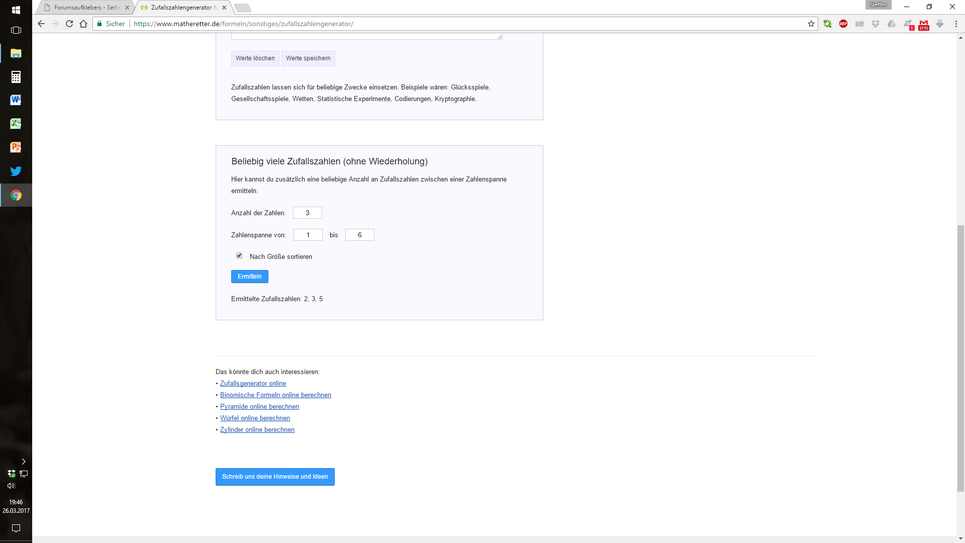Open 'Binomische Formeln online berechnen' link

pyautogui.click(x=275, y=395)
